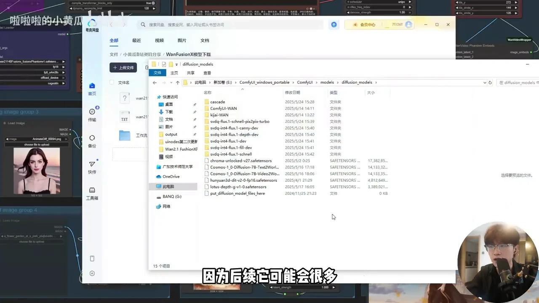This screenshot has width=539, height=303.
Task: Click the 上传文件 upload button
Action: click(123, 68)
